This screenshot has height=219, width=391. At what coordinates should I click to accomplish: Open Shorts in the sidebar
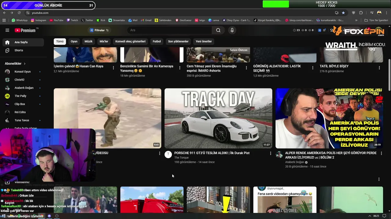coord(23,50)
